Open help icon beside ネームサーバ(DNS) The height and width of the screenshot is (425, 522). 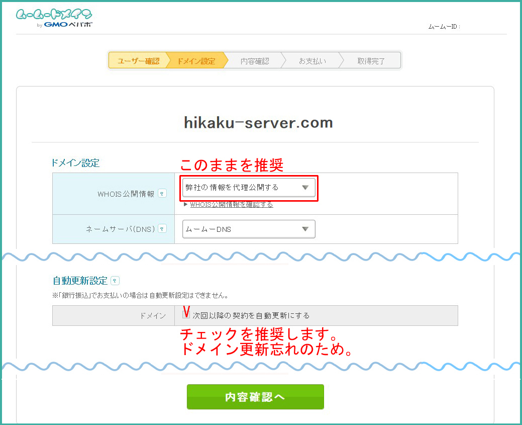[x=162, y=228]
